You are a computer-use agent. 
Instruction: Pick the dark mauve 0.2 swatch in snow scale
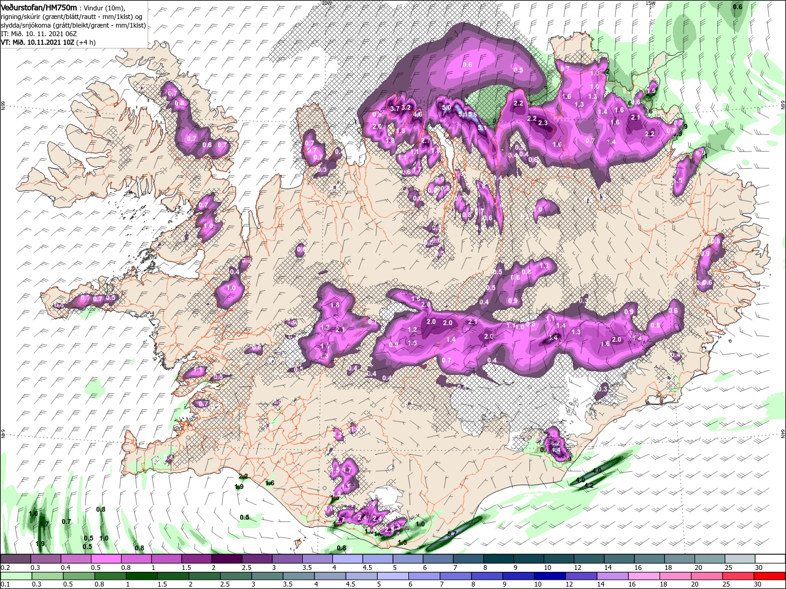pos(15,558)
